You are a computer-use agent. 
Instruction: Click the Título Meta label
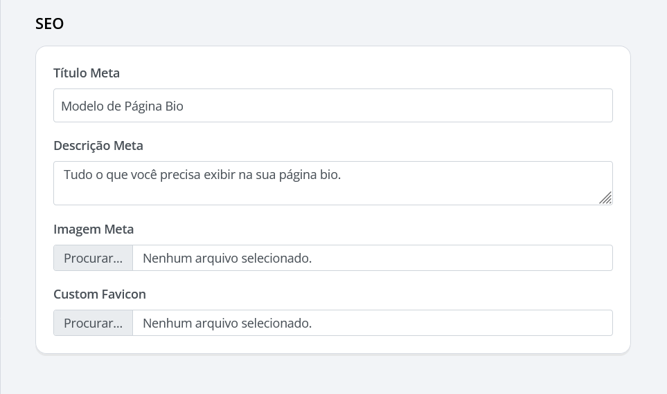pos(87,73)
